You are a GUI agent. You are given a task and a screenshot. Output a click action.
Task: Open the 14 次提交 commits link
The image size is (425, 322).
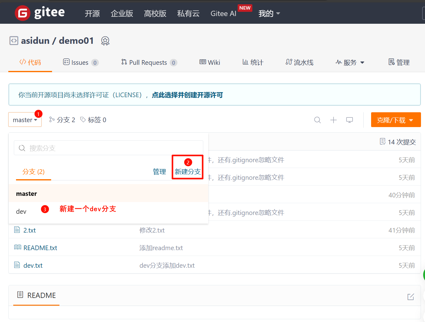[398, 142]
